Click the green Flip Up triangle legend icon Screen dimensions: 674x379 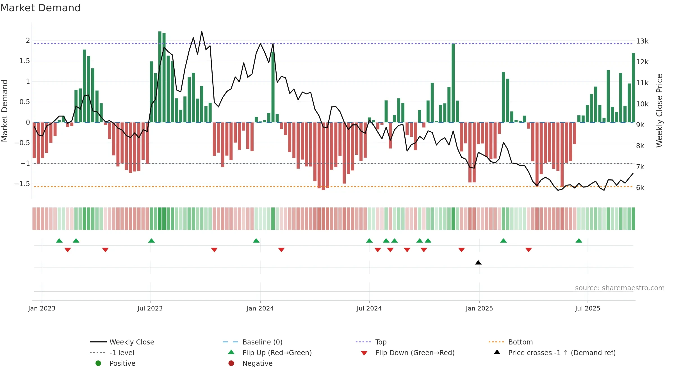point(231,352)
